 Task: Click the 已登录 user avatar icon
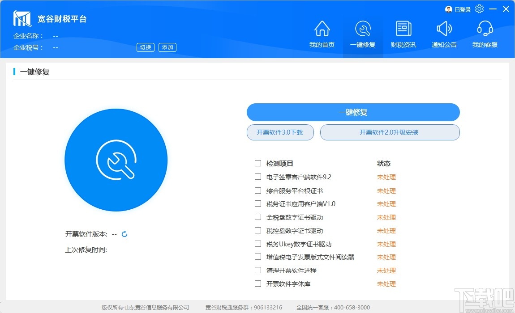tap(448, 8)
